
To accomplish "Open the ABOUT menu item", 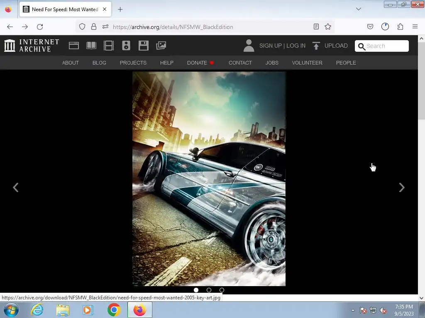I will coord(71,63).
